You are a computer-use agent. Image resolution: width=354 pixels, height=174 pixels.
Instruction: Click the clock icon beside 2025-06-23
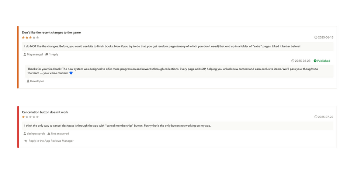pyautogui.click(x=293, y=61)
